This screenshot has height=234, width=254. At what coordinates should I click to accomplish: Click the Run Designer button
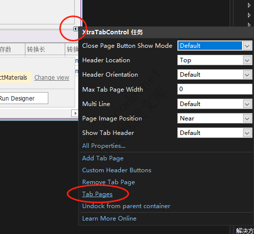click(x=24, y=98)
